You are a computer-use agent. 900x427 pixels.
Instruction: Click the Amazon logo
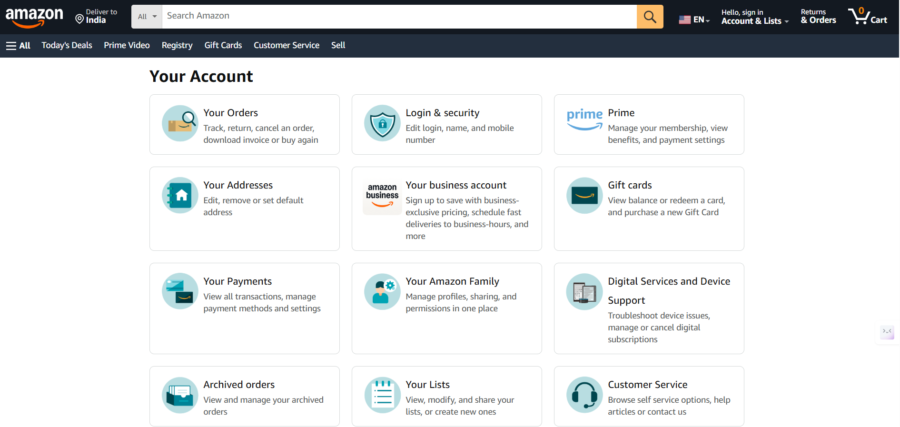(x=34, y=18)
